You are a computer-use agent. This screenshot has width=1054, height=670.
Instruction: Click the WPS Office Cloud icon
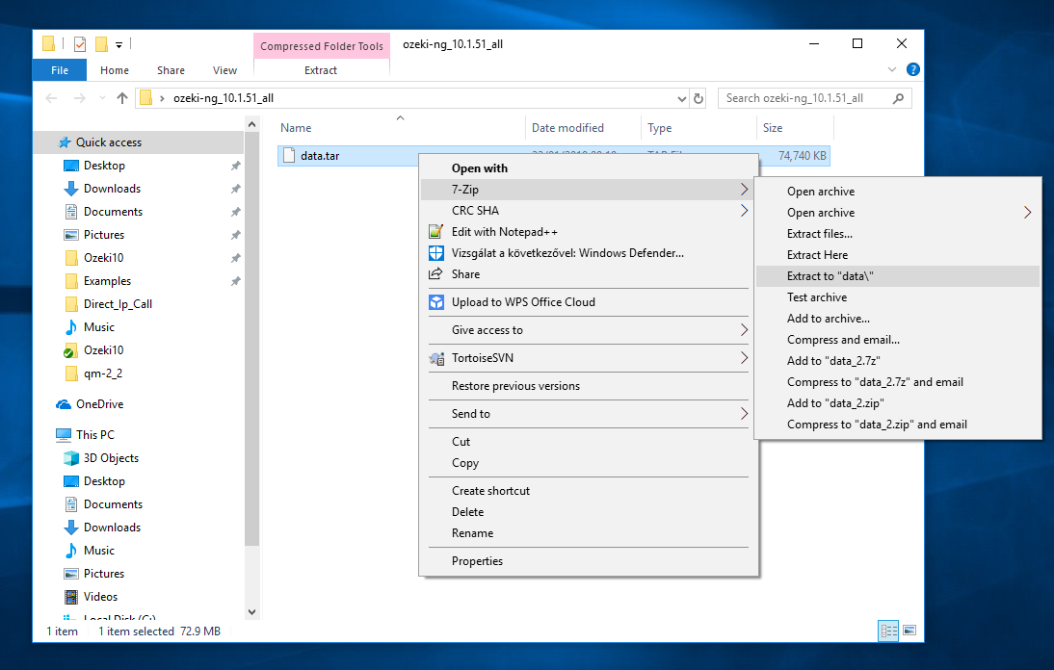point(435,302)
